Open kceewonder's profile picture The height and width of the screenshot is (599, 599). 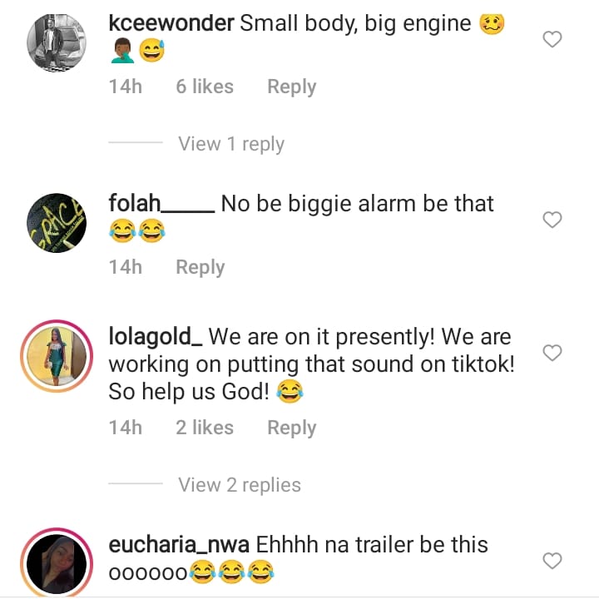click(57, 43)
